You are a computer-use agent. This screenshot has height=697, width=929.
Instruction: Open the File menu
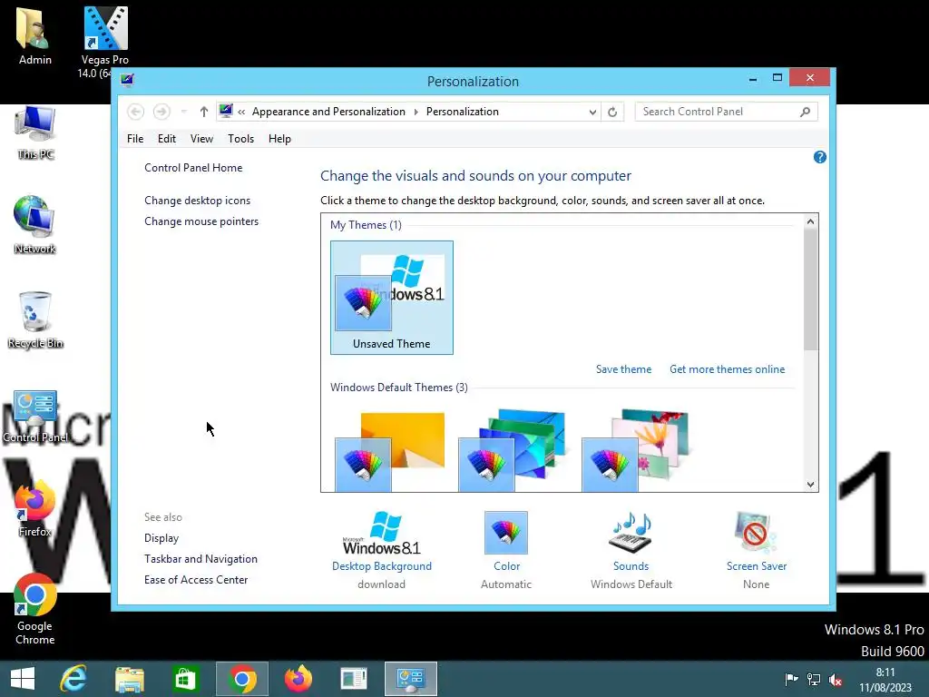pyautogui.click(x=135, y=139)
